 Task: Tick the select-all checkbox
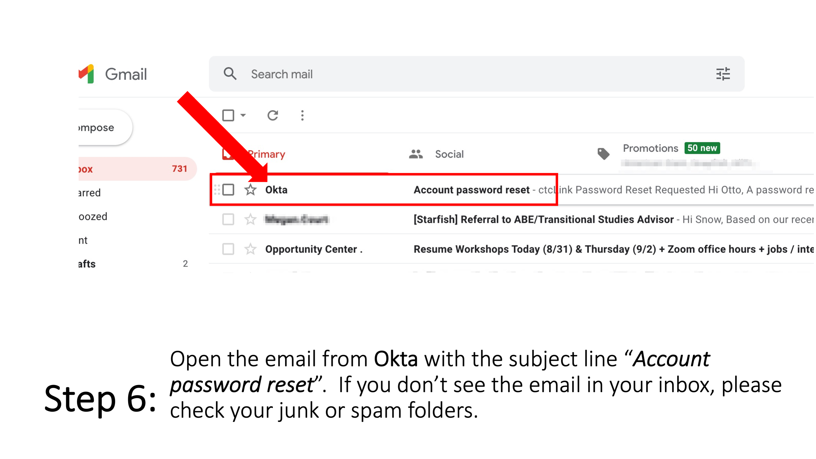(228, 115)
